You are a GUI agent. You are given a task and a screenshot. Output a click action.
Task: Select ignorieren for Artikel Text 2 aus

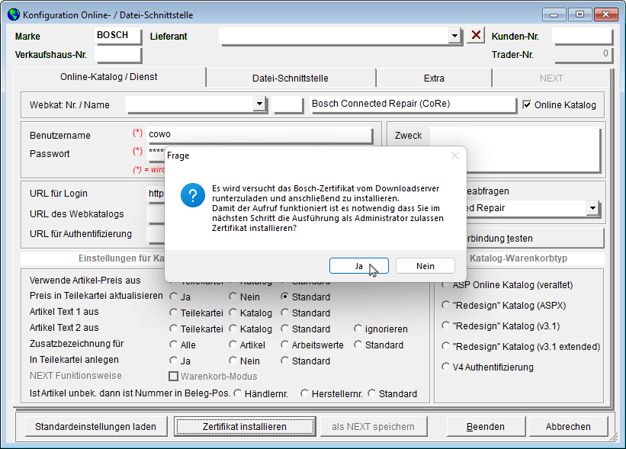tap(358, 329)
